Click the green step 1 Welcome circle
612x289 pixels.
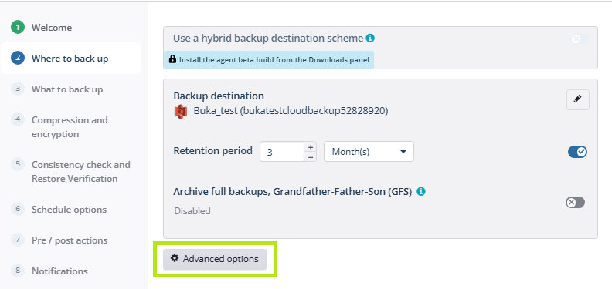pyautogui.click(x=18, y=28)
